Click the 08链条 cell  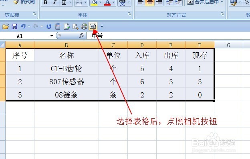point(67,95)
